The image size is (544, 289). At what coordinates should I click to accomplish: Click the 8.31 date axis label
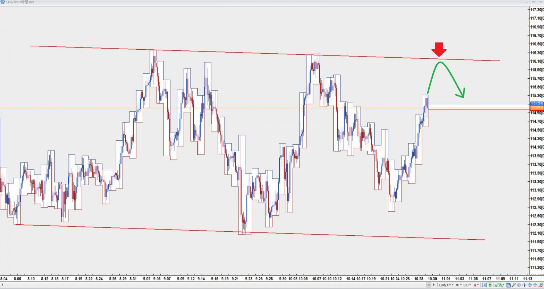(133, 279)
